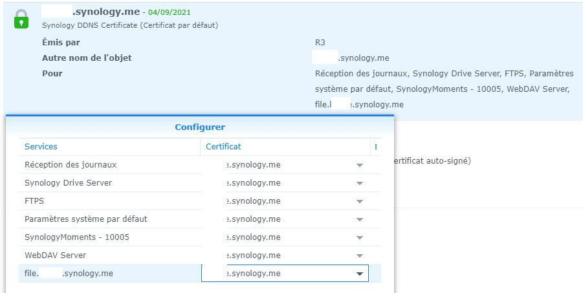Screen dimensions: 583x293
Task: Open certificate dropdown for Synology Drive Server
Action: click(x=360, y=183)
